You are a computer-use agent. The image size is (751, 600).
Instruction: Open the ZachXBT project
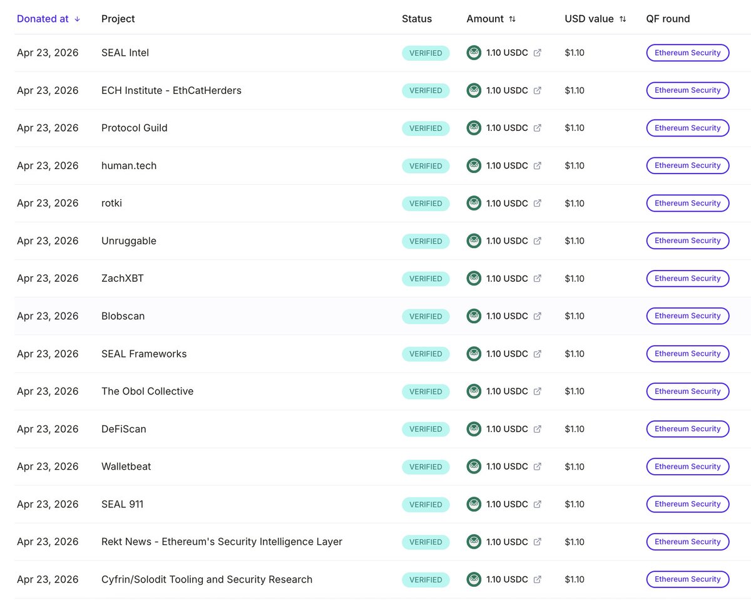coord(123,278)
